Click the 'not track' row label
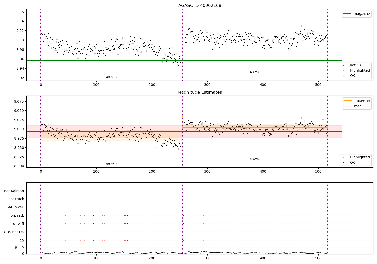This screenshot has width=377, height=264. pyautogui.click(x=16, y=199)
